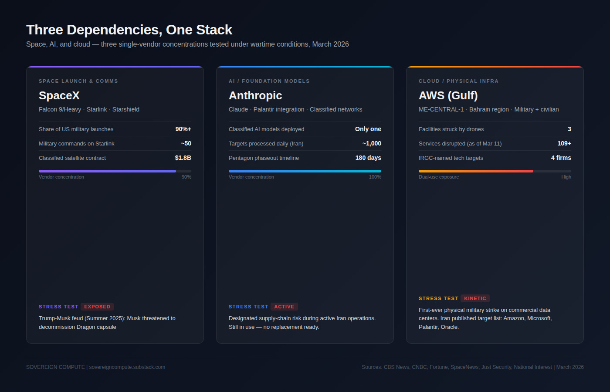The height and width of the screenshot is (392, 610).
Task: Click 'IRGC-named tech targets' label
Action: tap(451, 158)
